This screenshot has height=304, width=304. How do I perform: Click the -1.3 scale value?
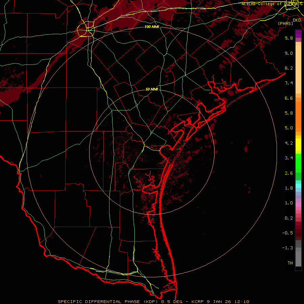287,248
